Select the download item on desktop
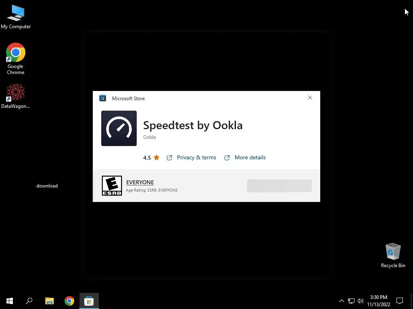The height and width of the screenshot is (309, 413). click(47, 186)
